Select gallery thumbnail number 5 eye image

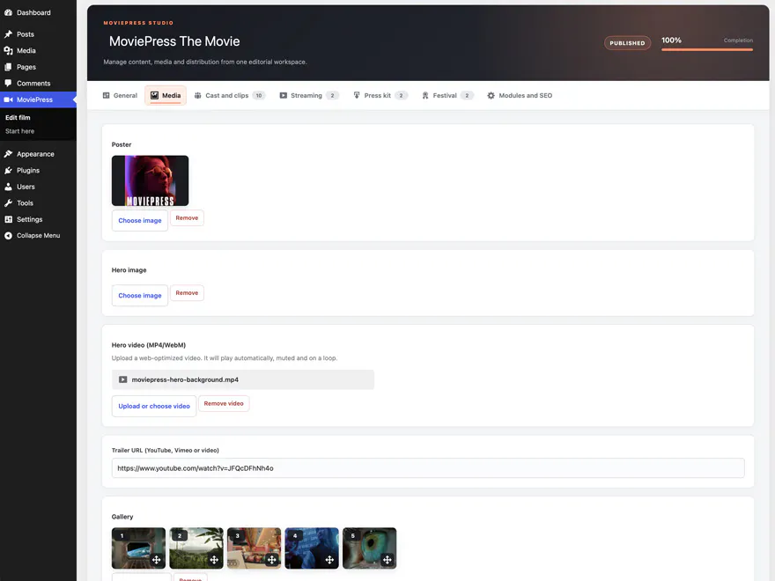tap(370, 548)
